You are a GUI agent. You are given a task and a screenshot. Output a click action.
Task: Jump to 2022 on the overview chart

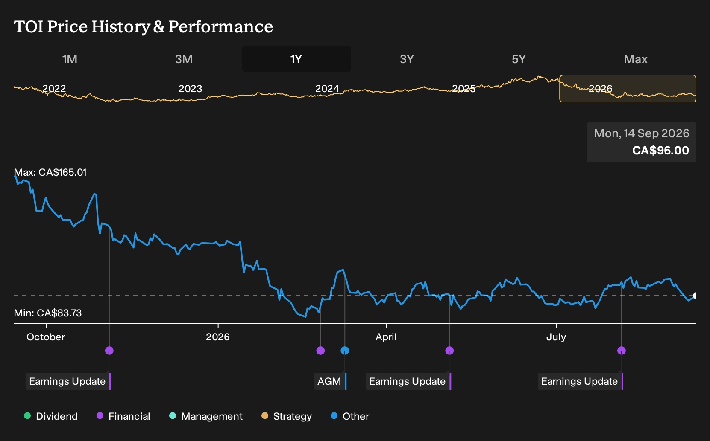54,89
